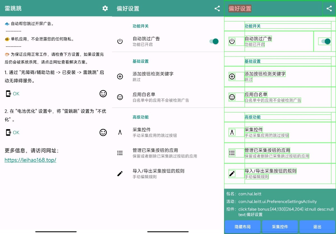Click 退出 button
This screenshot has height=234, width=336.
coord(317,227)
